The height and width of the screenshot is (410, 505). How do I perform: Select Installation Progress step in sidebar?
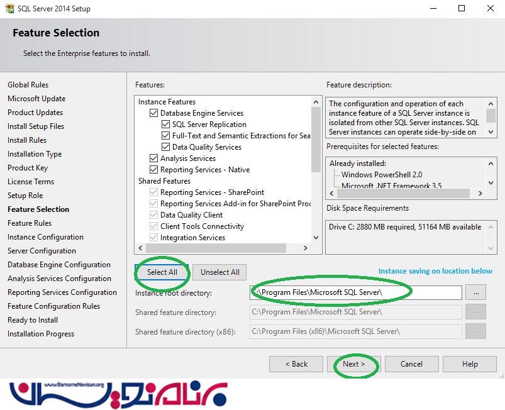click(x=41, y=334)
